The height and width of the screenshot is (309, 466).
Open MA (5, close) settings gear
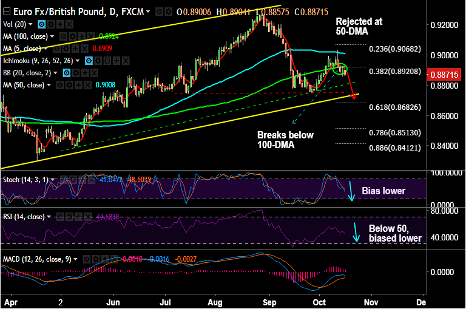(66, 49)
